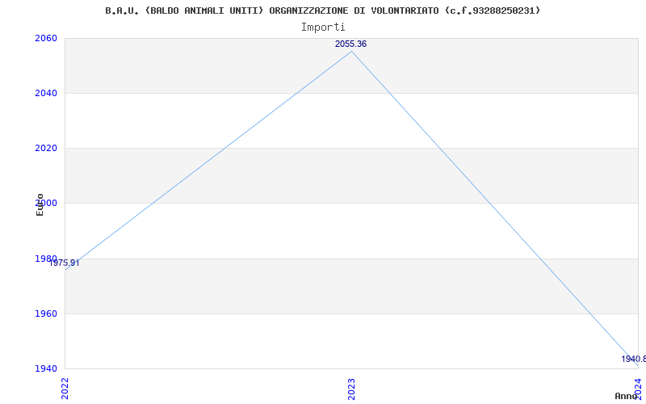Click the 2060 y-axis value
646x404 pixels.
(46, 38)
